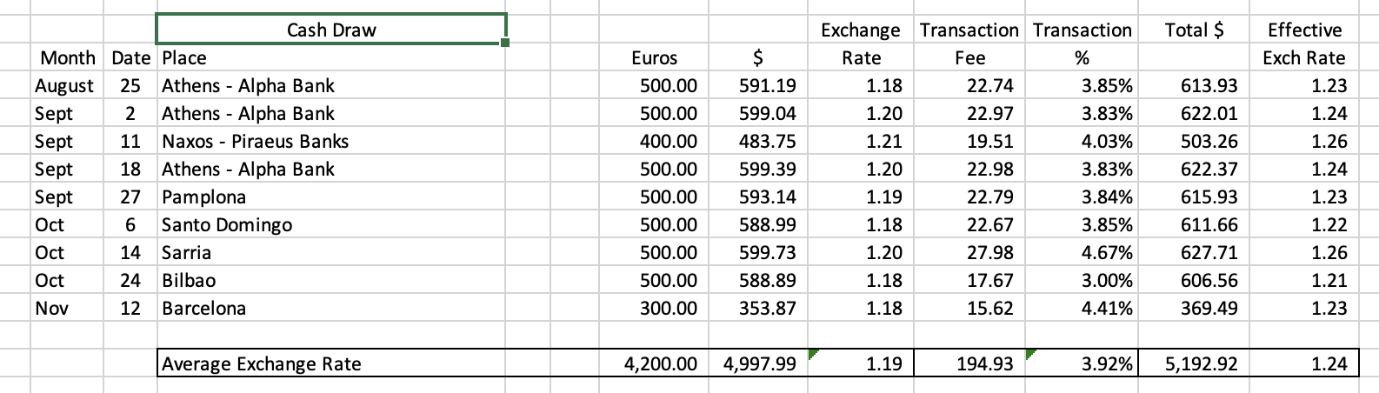The image size is (1379, 393).
Task: Click the green error triangle on the average 1.19 cell
Action: 812,354
